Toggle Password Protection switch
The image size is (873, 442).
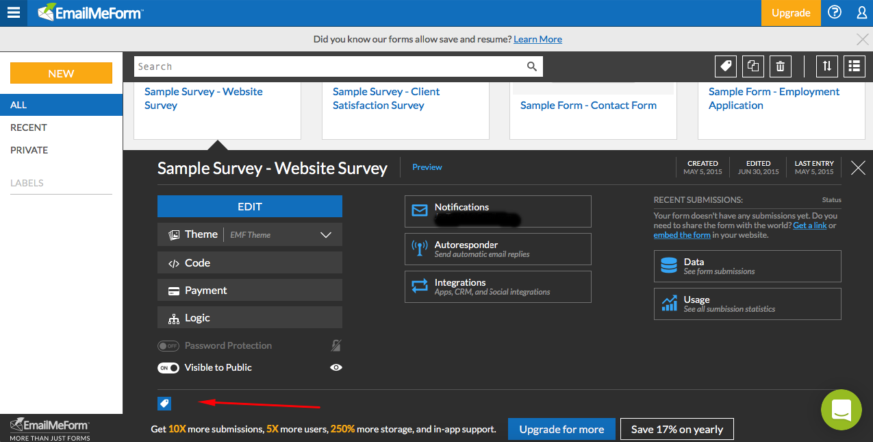pos(168,346)
